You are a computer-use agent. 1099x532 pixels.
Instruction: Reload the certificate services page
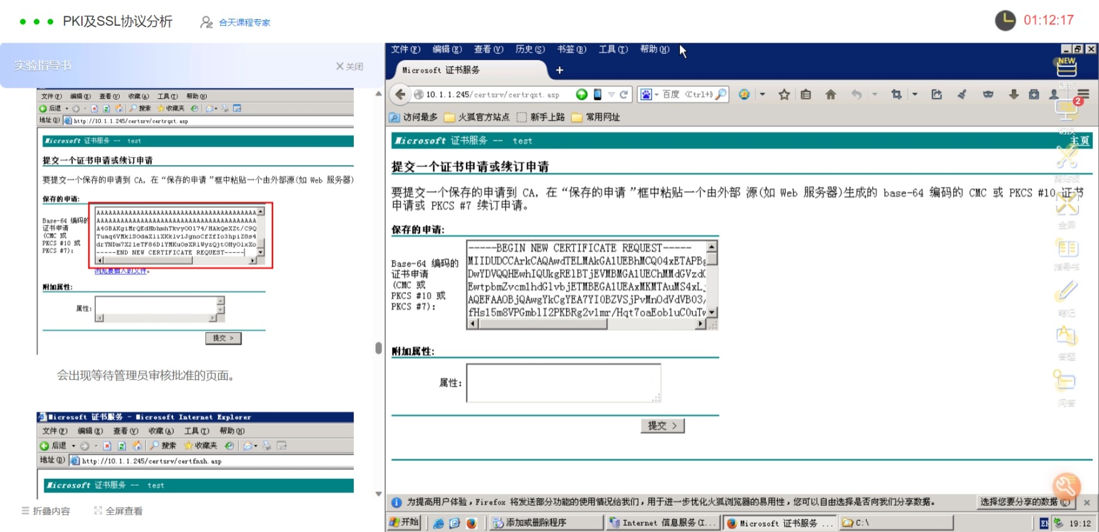(x=624, y=94)
